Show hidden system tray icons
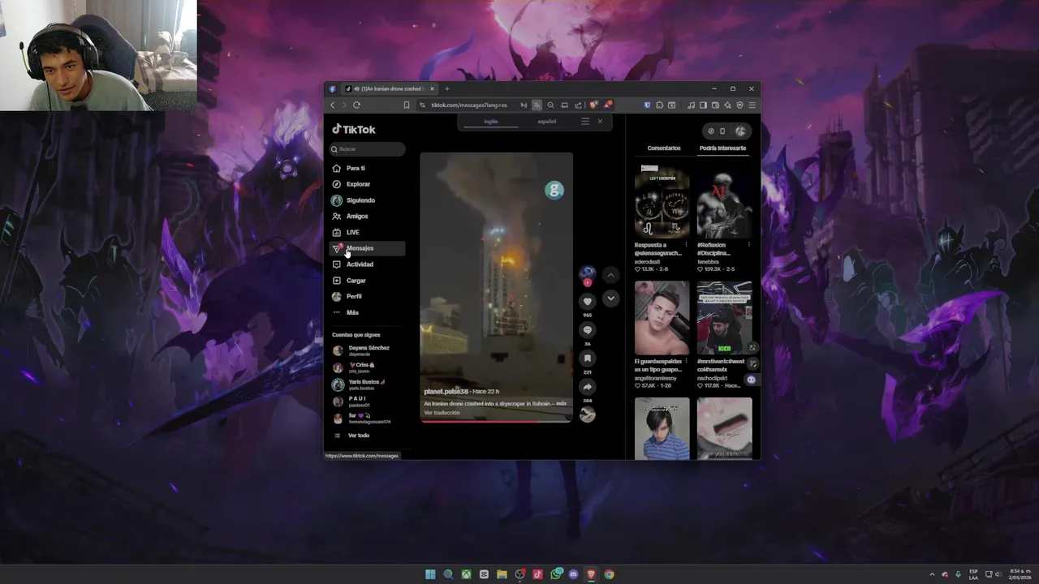The image size is (1039, 584). [x=932, y=574]
